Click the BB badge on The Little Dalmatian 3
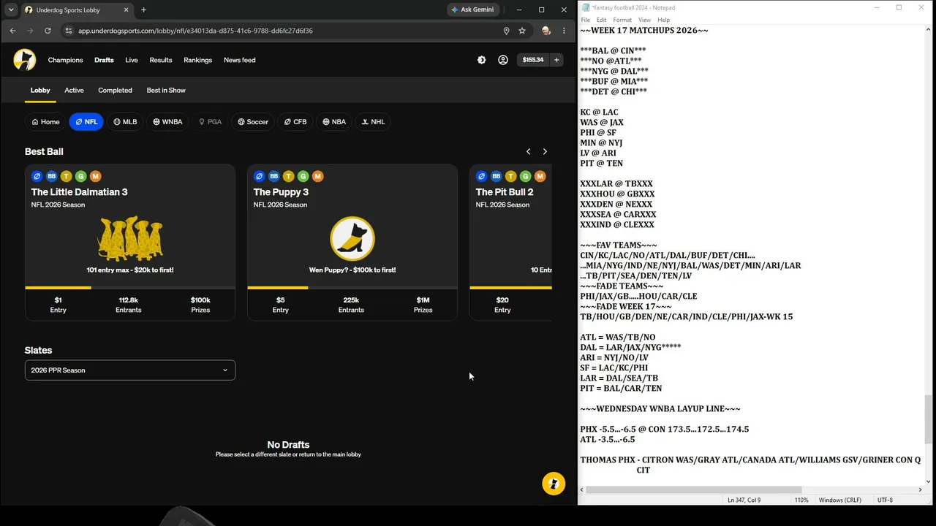936x526 pixels. click(52, 176)
